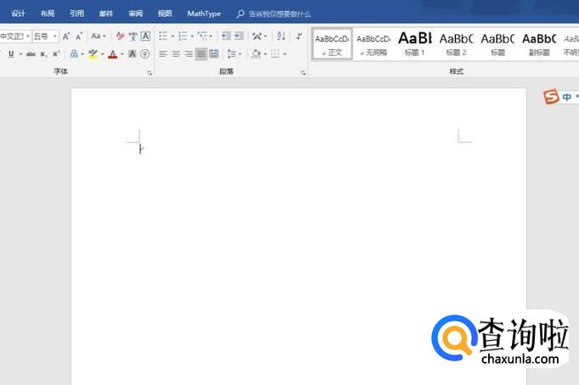The width and height of the screenshot is (579, 385).
Task: Click the Distributed alignment icon
Action: click(x=214, y=54)
